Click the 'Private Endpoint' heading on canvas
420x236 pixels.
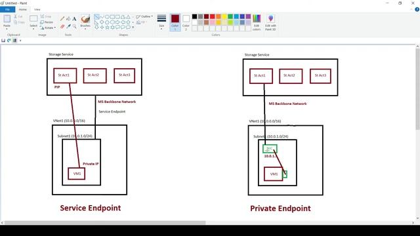point(280,208)
